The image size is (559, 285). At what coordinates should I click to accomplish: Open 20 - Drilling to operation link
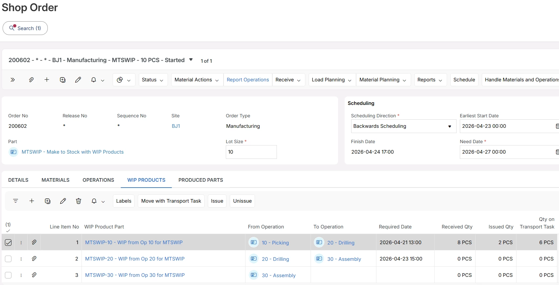[341, 243]
